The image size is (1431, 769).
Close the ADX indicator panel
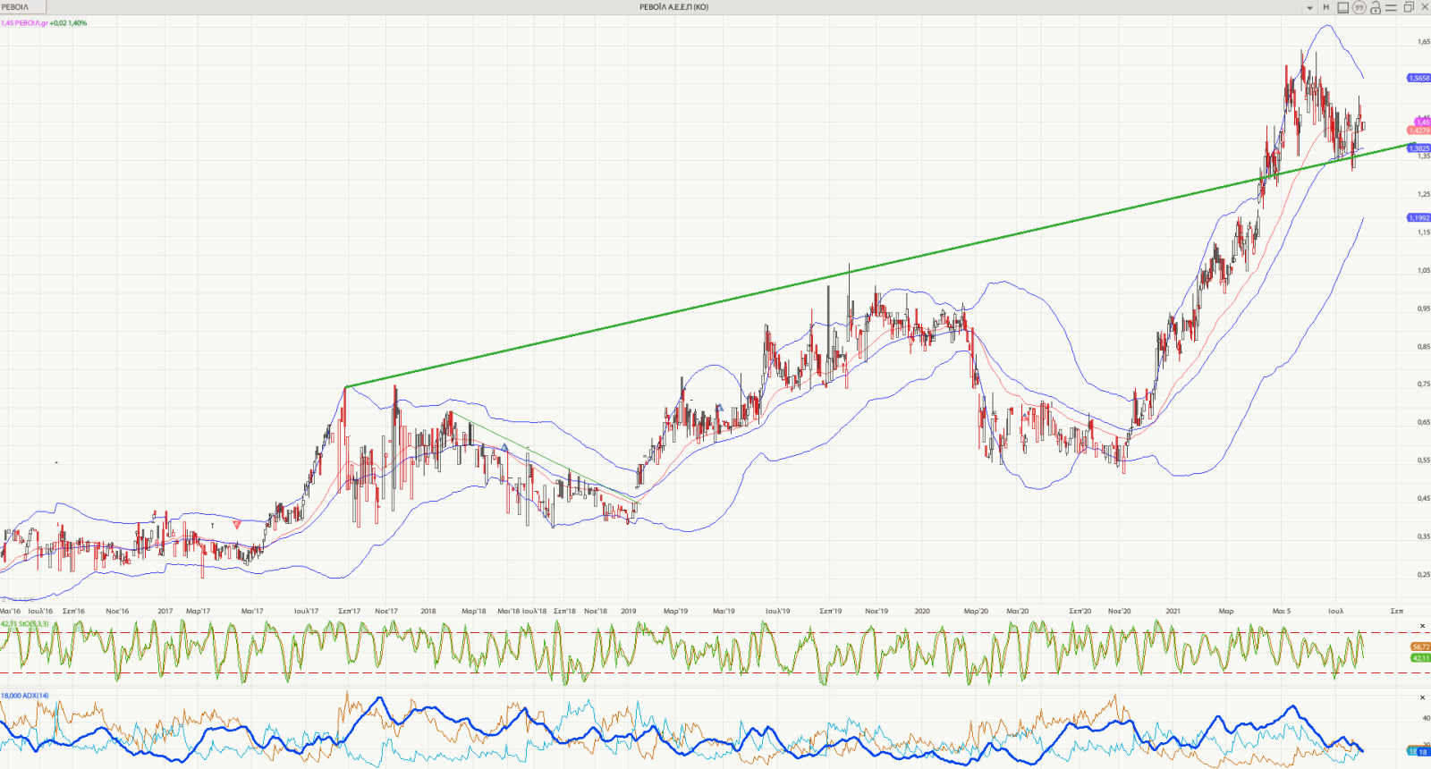(x=1422, y=697)
